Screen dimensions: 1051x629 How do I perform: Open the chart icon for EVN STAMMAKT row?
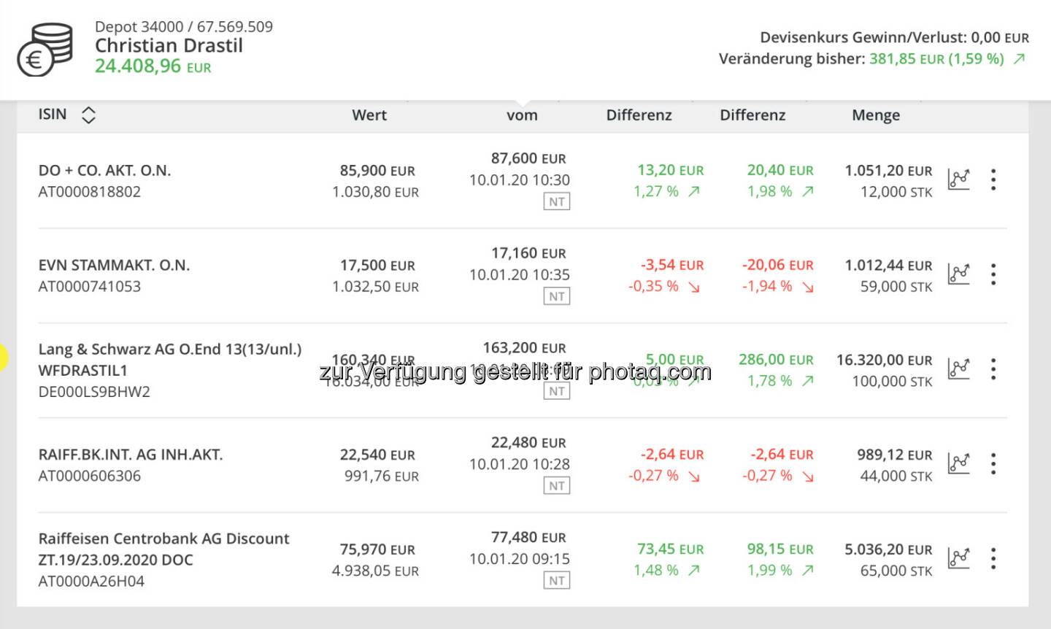coord(958,274)
